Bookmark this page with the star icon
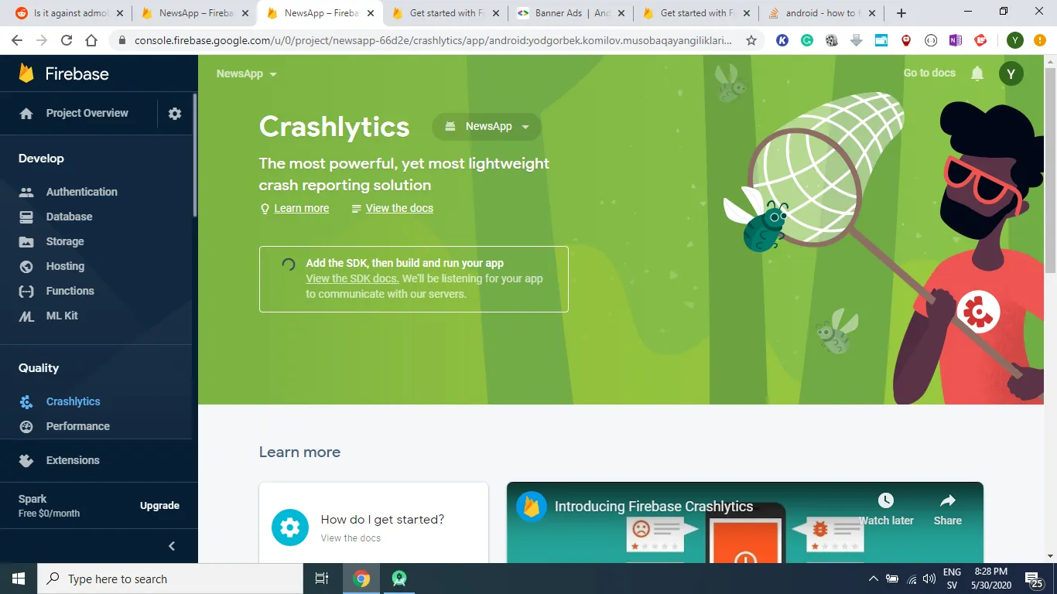 tap(751, 41)
